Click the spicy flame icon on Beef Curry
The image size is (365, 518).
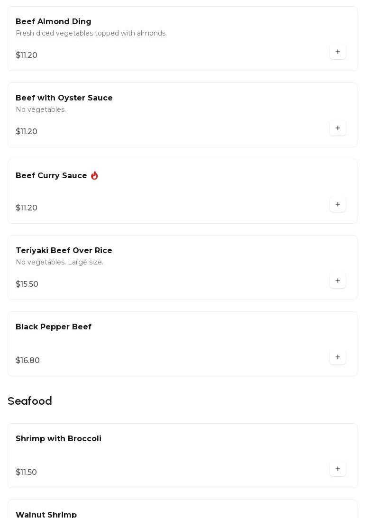94,176
